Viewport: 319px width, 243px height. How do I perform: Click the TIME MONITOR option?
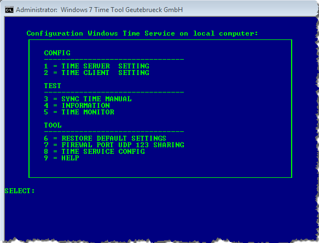click(x=79, y=112)
